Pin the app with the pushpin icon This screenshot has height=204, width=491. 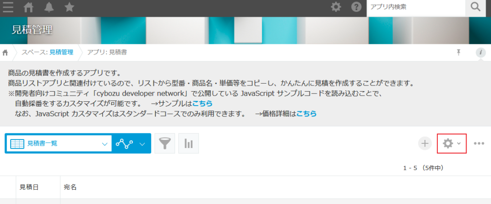[x=459, y=52]
